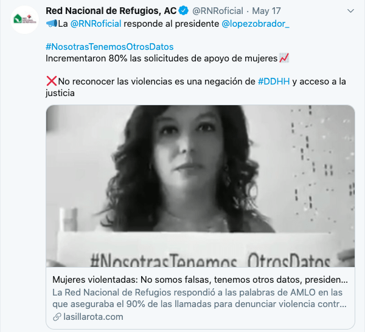Image resolution: width=365 pixels, height=332 pixels.
Task: Open hashtag #NosotrasTenemosOtrosDatos
Action: point(109,47)
